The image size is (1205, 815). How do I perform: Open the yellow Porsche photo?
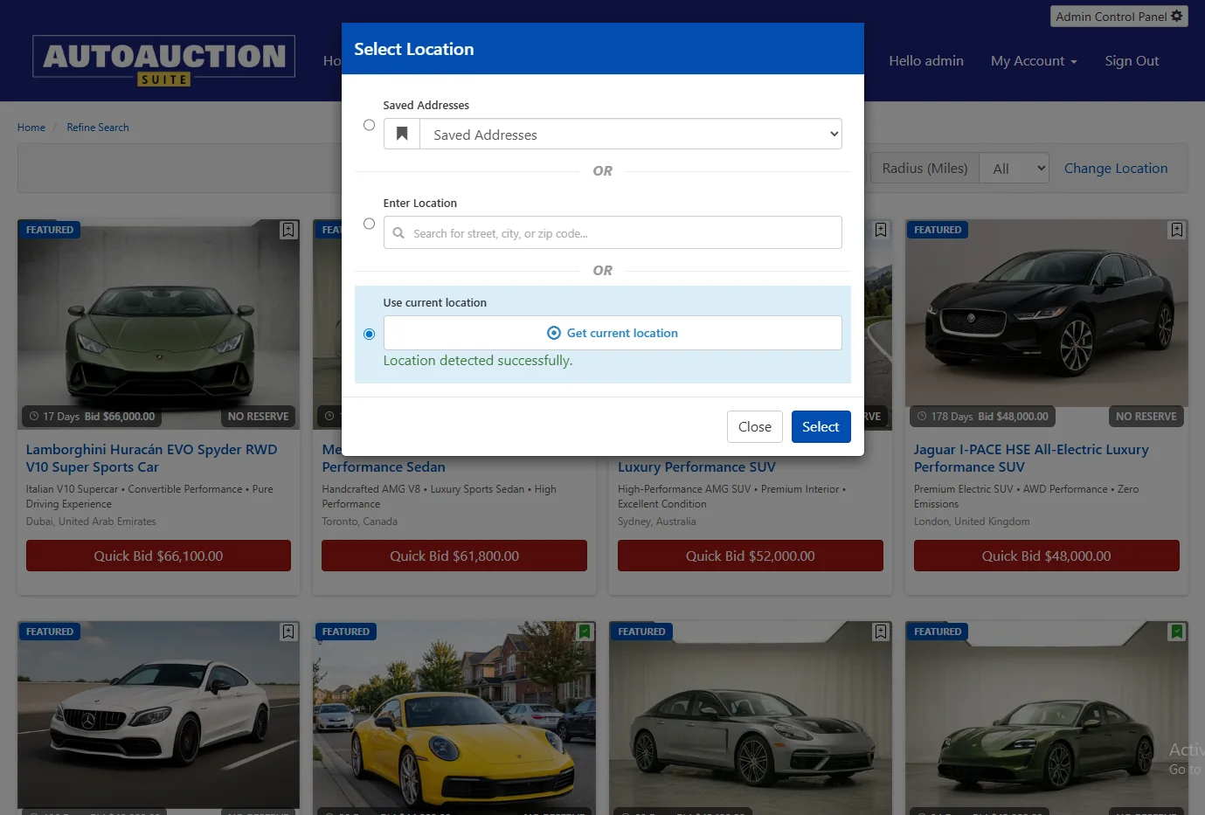coord(454,716)
